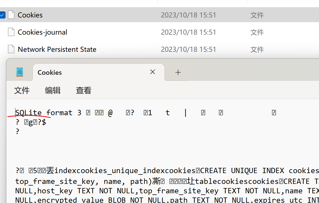
Task: Open the 文件 menu
Action: click(x=22, y=91)
